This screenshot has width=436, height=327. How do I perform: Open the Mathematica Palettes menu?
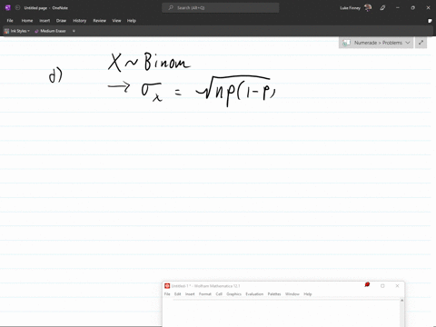coord(274,294)
